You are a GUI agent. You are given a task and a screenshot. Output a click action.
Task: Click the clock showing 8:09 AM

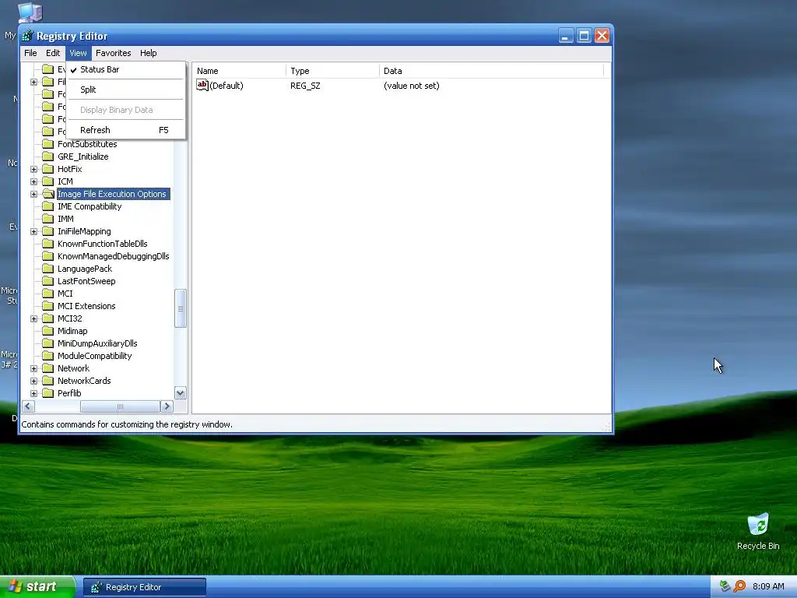pos(768,586)
